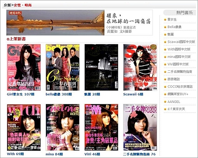Screen dimensions: 198x158
Task: Click the orange bullet beside 薇薇雜誌
Action: 165,79
